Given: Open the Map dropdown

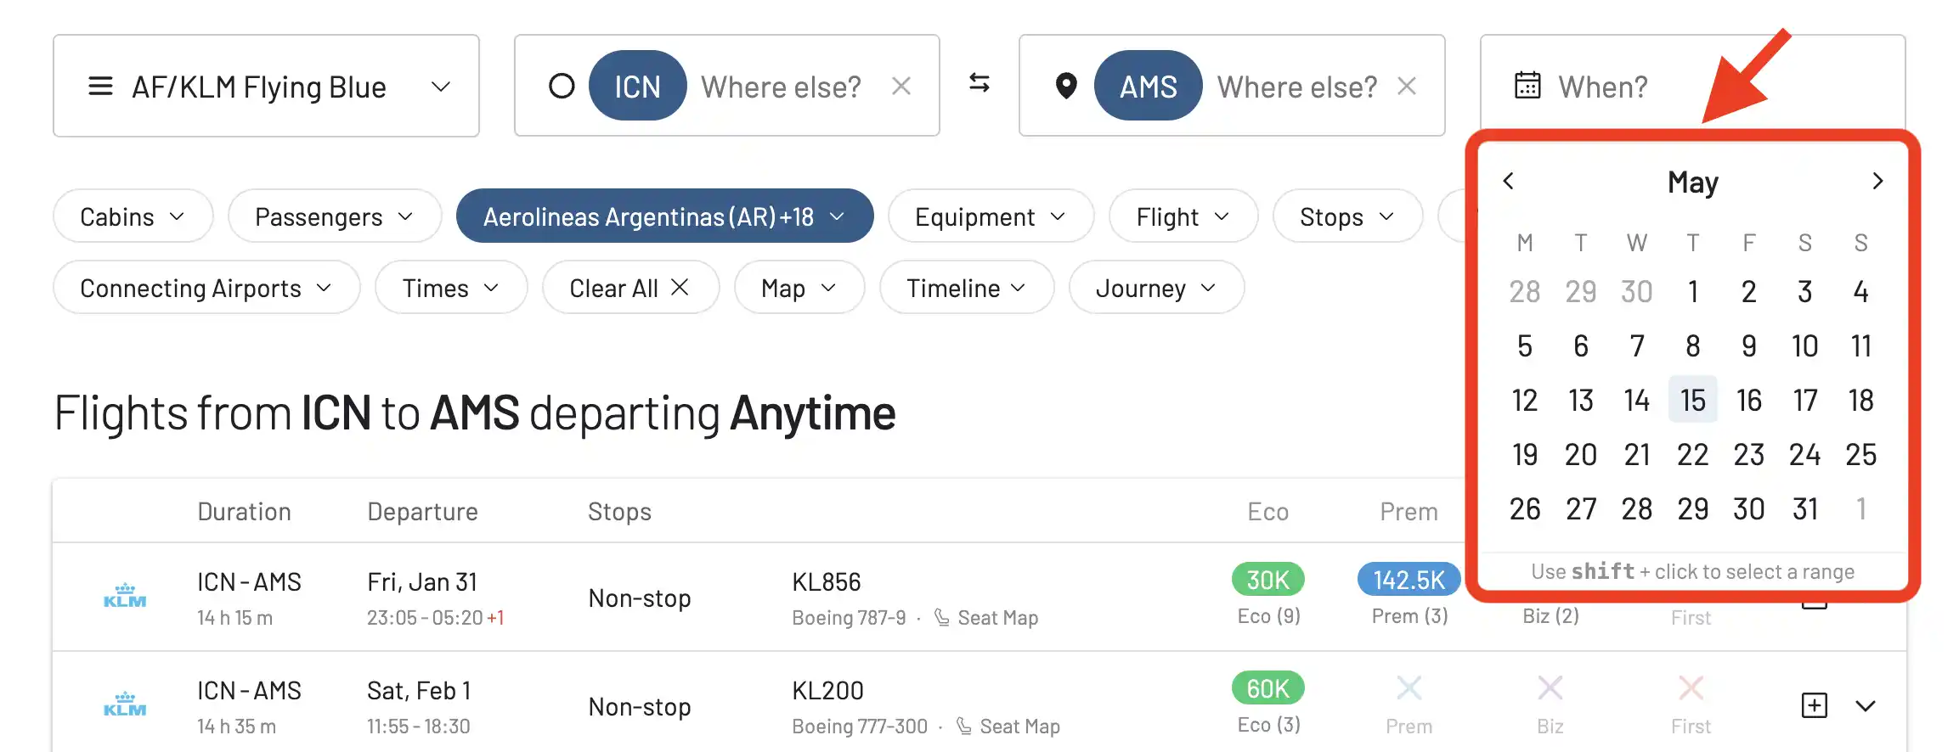Looking at the screenshot, I should point(799,288).
